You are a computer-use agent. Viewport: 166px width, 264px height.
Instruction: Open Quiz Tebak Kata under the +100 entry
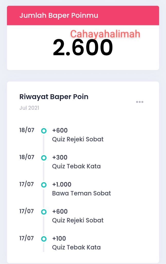(76, 247)
